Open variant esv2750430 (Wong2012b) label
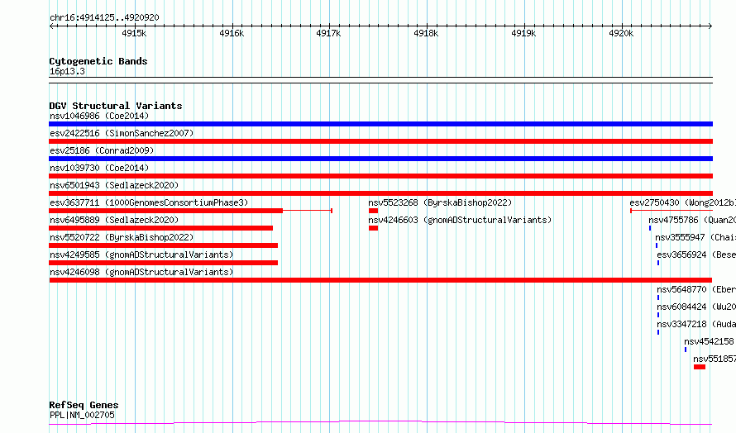The width and height of the screenshot is (736, 433). click(x=682, y=202)
